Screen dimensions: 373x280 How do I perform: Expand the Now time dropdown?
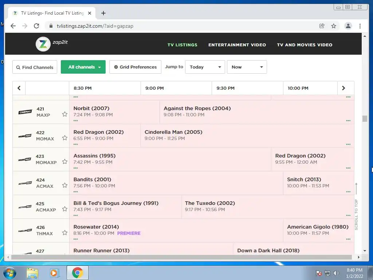point(247,67)
